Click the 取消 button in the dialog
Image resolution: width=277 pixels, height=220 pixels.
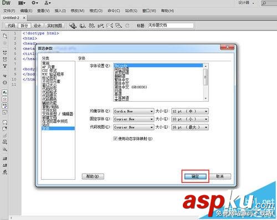[220, 176]
